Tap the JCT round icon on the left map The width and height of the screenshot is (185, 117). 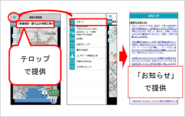tap(15, 36)
